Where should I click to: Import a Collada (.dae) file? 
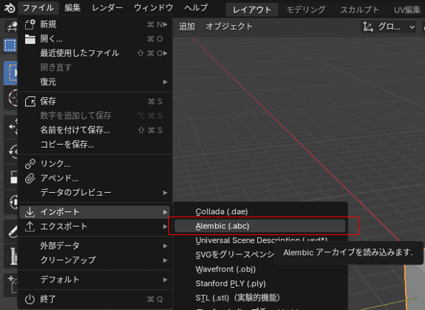(260, 211)
